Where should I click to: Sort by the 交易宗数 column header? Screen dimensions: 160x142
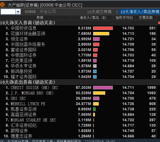point(146,18)
